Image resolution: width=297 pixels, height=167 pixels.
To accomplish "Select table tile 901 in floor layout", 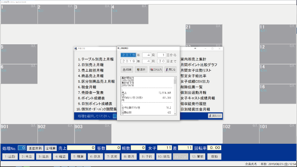I will 19,134.
